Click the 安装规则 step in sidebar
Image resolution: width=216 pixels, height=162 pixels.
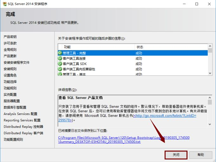(x=10, y=69)
